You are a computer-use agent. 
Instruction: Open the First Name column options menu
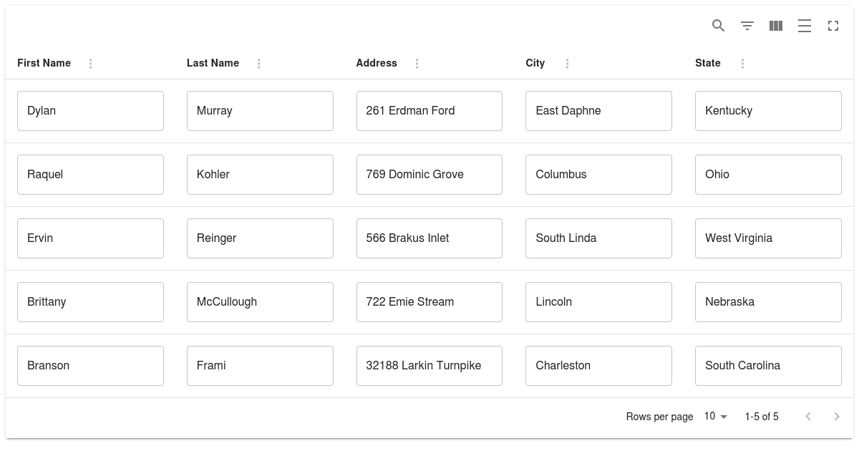point(90,64)
